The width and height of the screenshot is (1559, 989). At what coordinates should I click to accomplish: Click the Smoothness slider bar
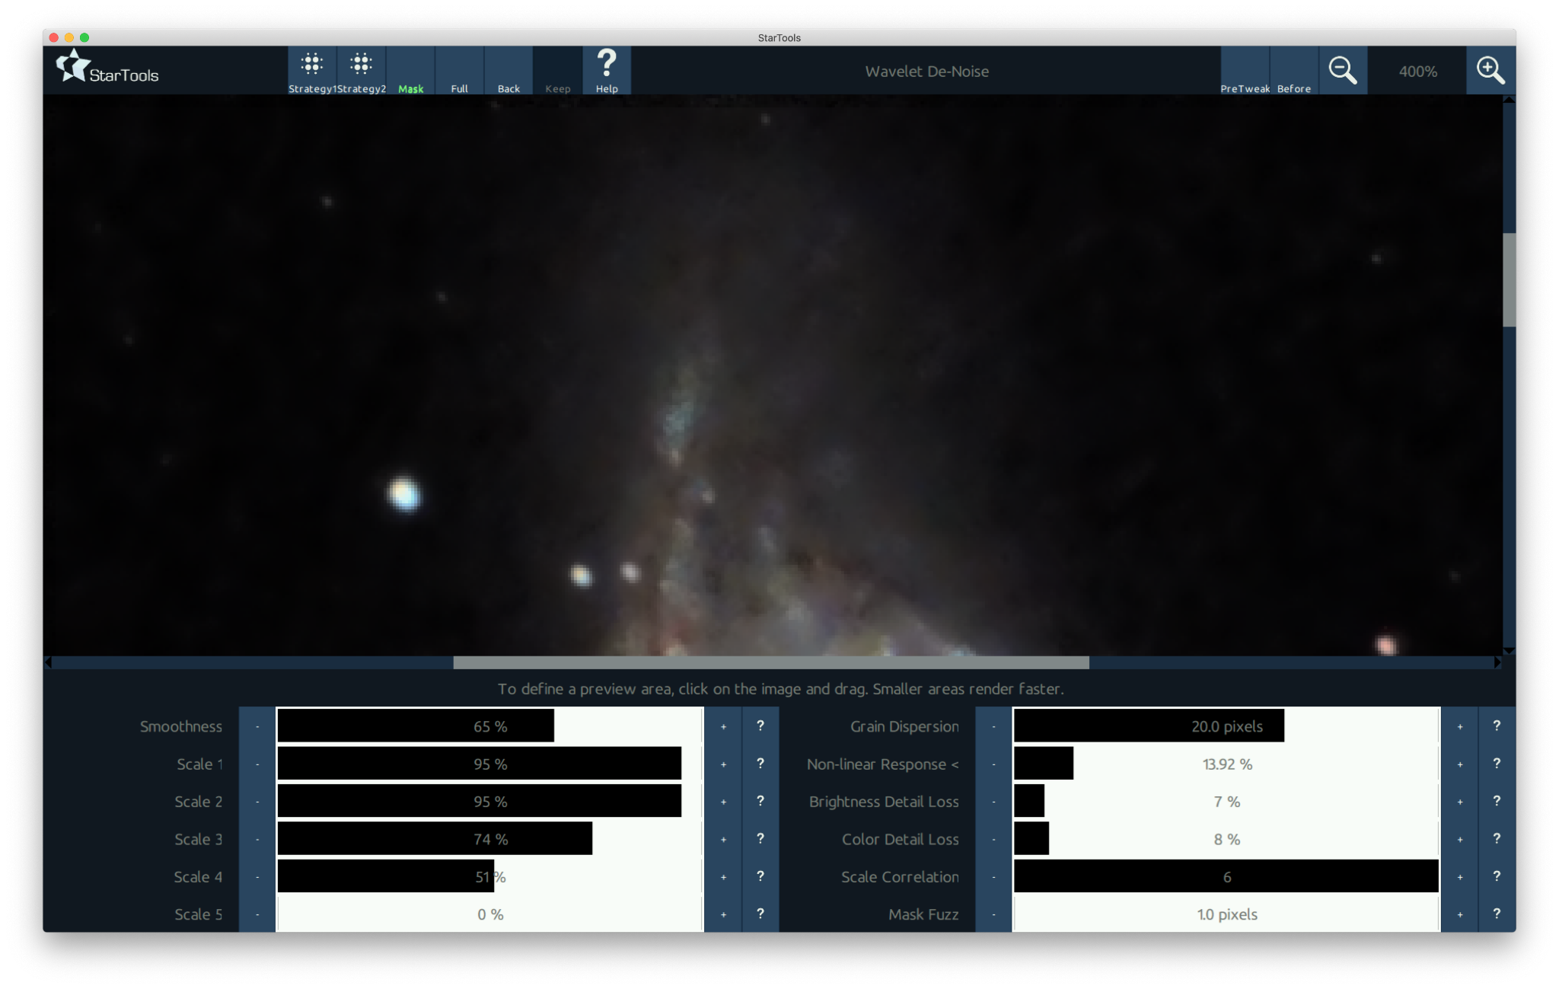[490, 726]
